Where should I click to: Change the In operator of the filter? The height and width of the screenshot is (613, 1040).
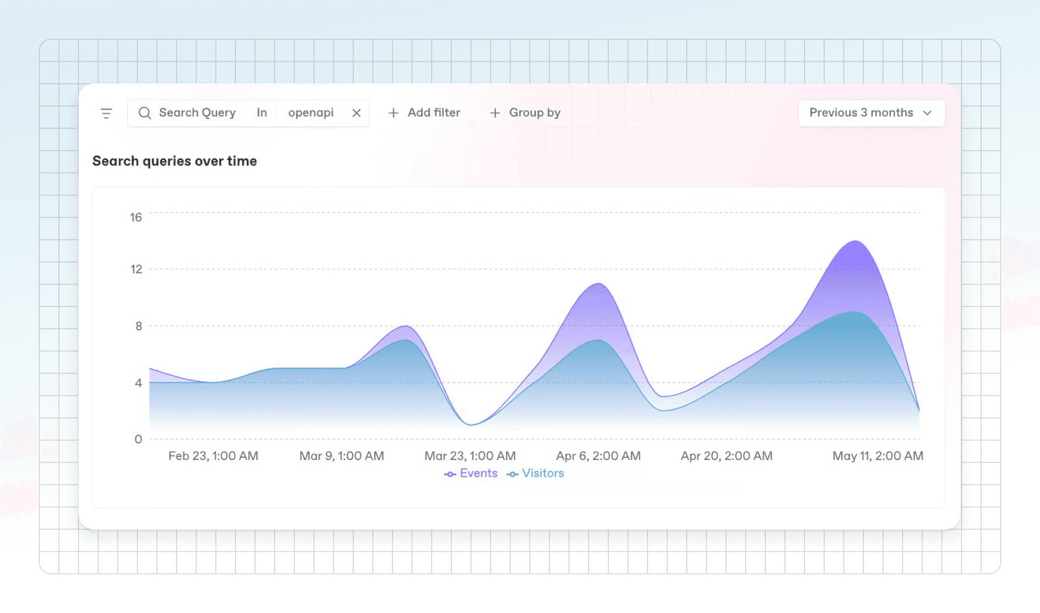click(x=262, y=113)
